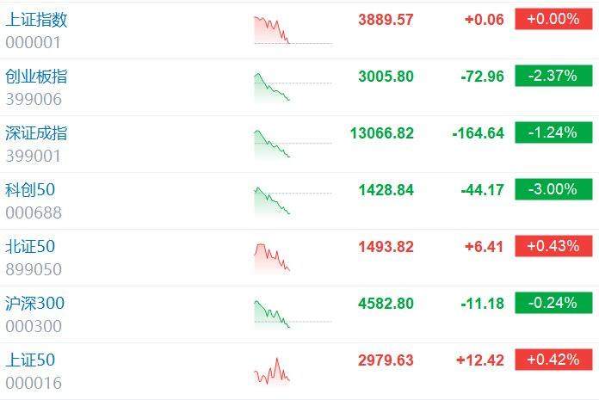599x400 pixels.
Task: Open the 北证50 index link
Action: pos(30,247)
